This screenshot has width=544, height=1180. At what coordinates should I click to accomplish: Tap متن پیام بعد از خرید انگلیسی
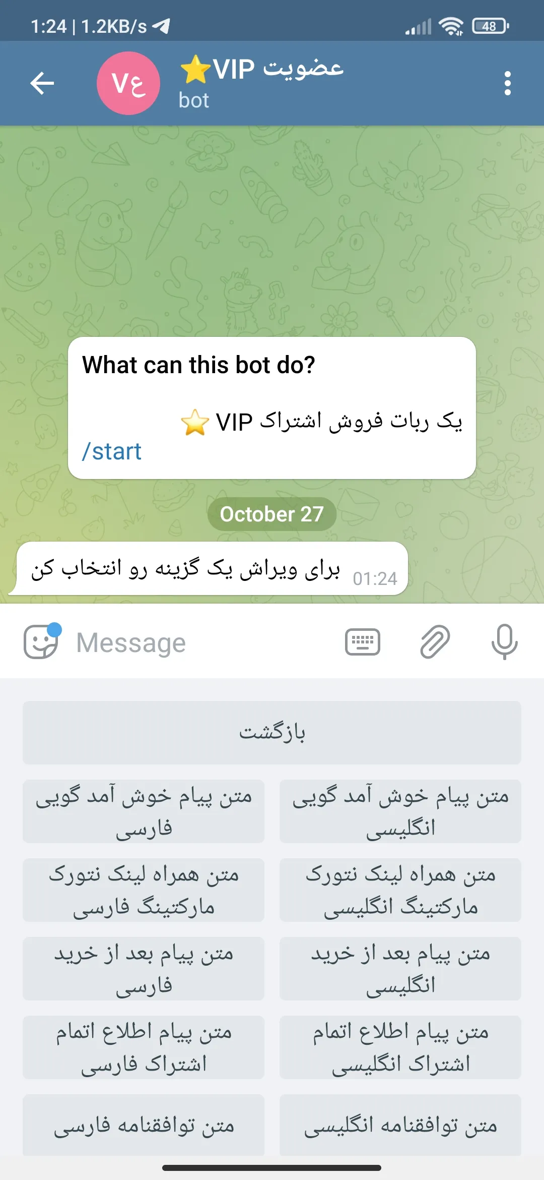400,969
